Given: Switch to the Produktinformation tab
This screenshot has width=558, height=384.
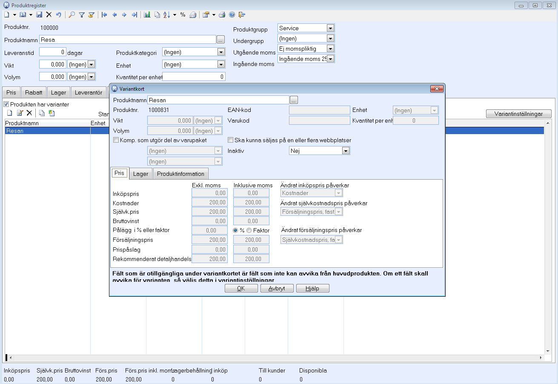Looking at the screenshot, I should pos(180,174).
